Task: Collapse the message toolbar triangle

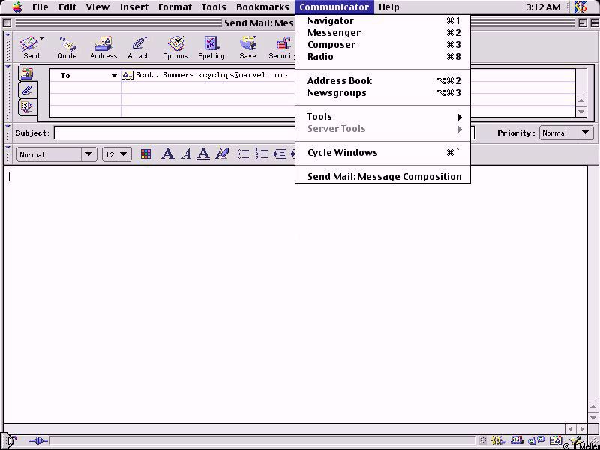Action: coord(7,35)
